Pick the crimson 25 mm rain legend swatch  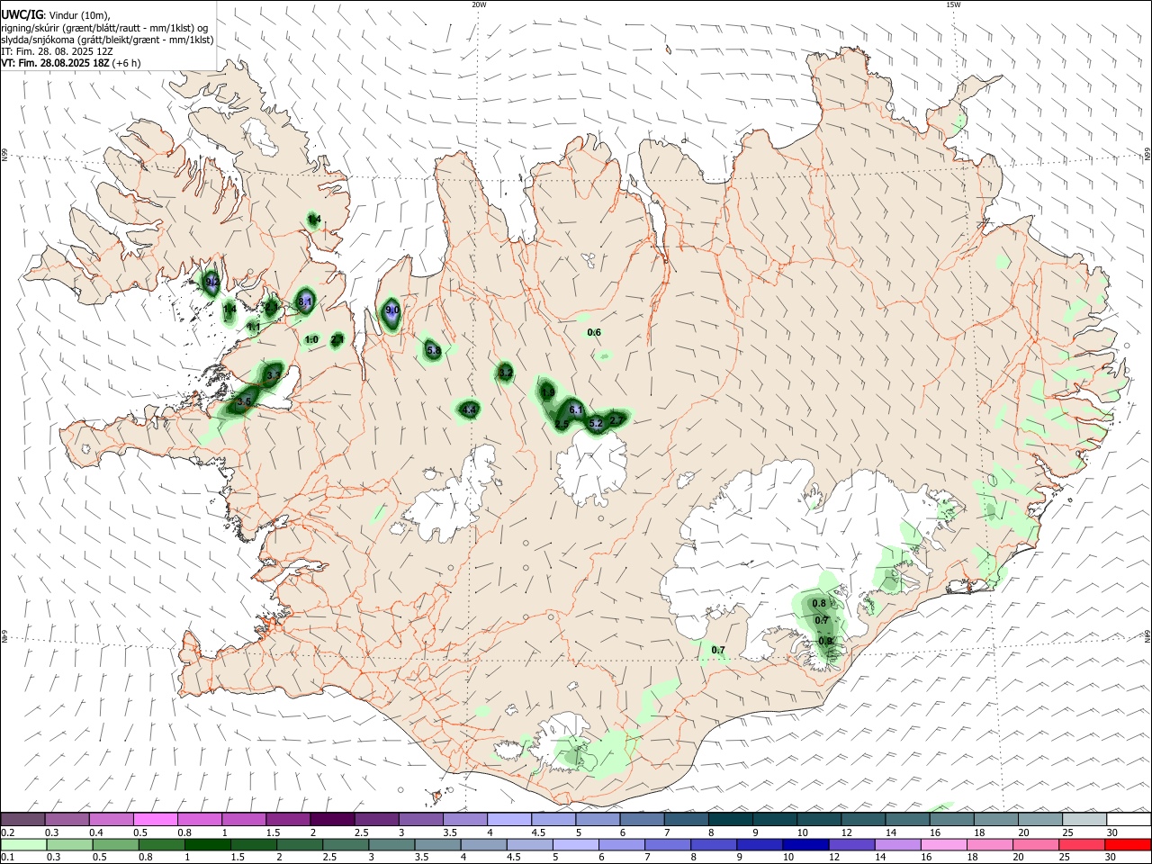click(1083, 844)
